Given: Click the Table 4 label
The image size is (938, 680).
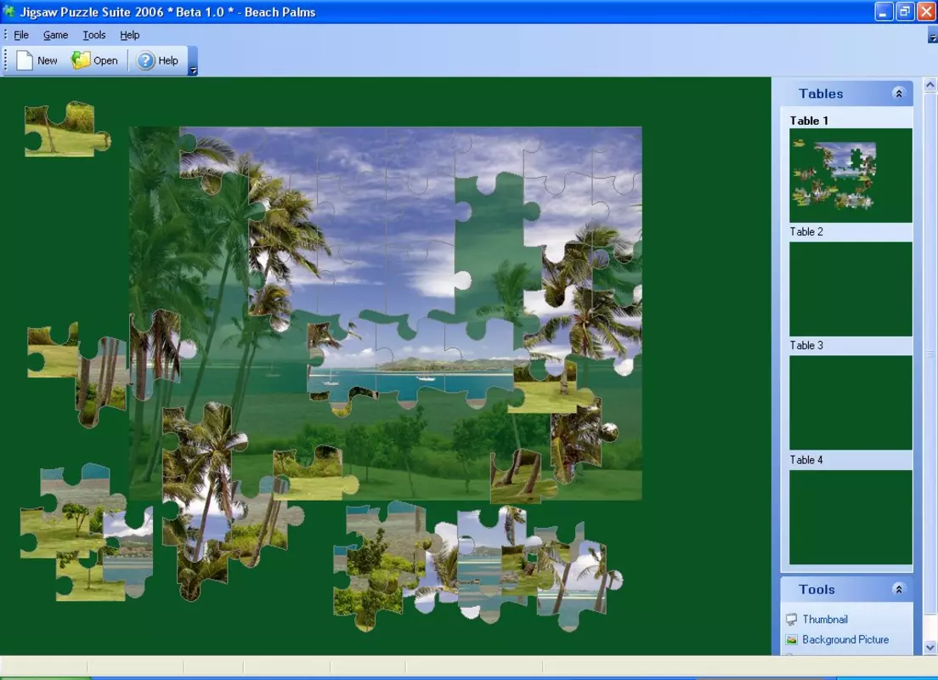Looking at the screenshot, I should click(805, 460).
